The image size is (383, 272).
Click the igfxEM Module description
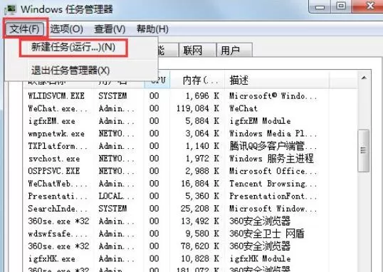(x=260, y=121)
